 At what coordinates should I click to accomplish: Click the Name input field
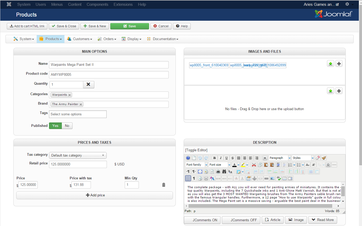(x=109, y=65)
